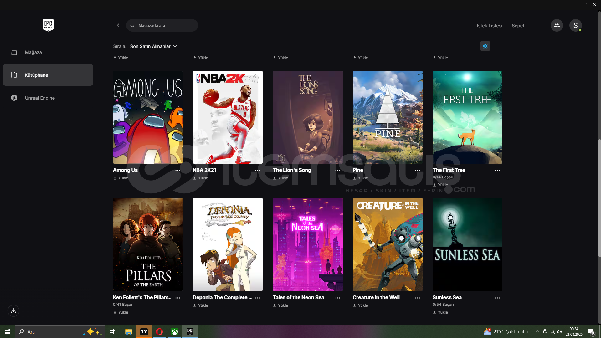Open the S profile avatar menu
This screenshot has height=338, width=601.
tap(575, 25)
